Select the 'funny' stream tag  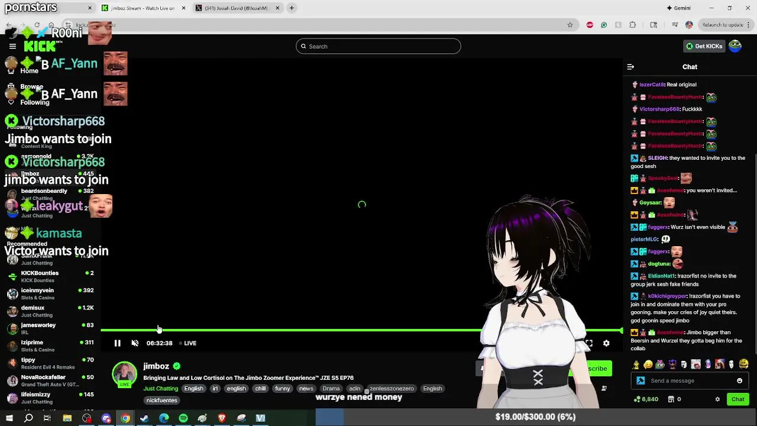point(282,389)
